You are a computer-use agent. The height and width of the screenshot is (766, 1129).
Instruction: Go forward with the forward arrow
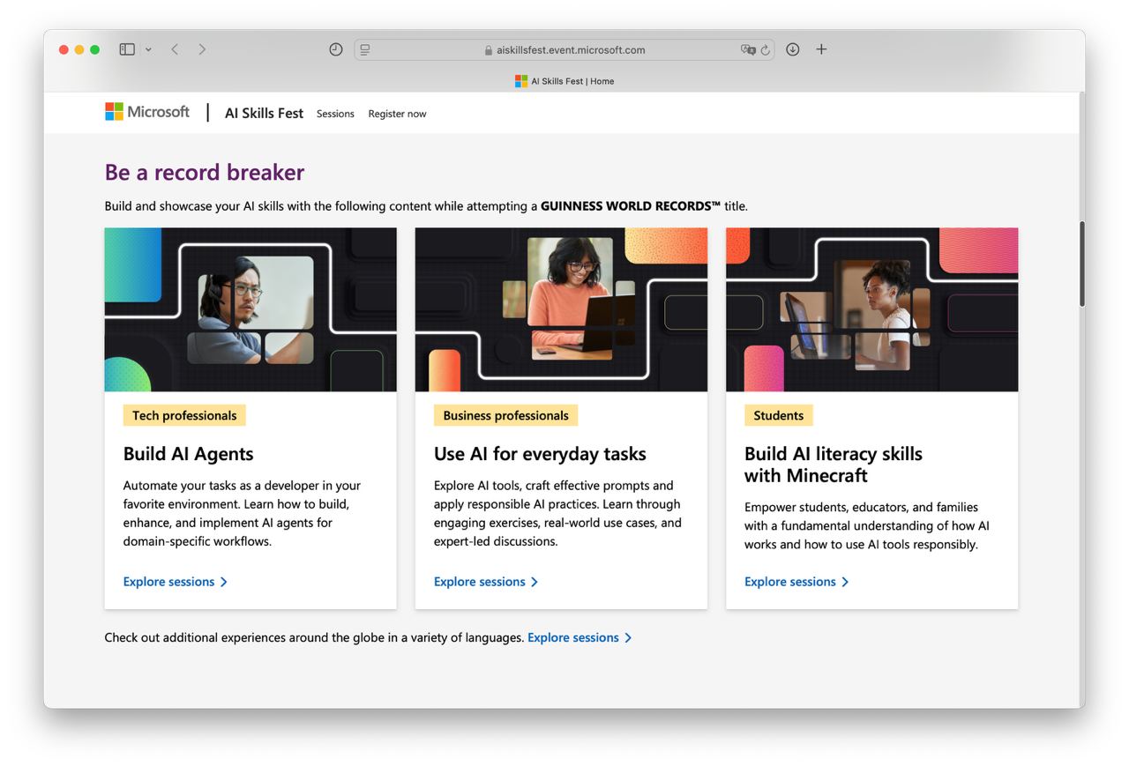(202, 49)
